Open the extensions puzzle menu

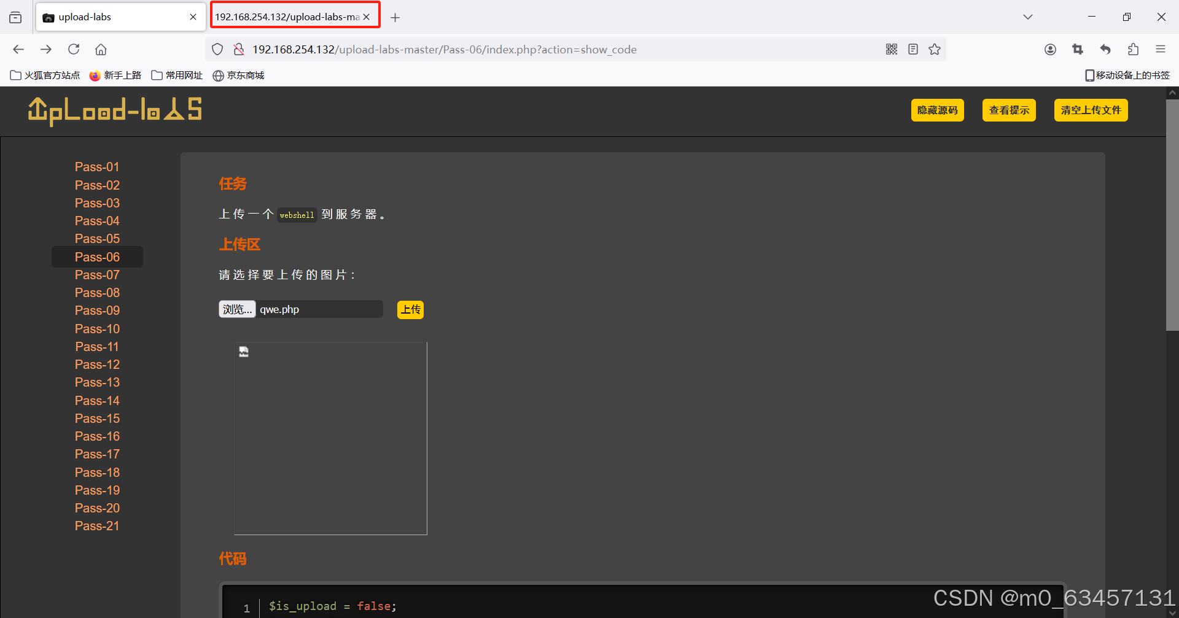(x=1133, y=50)
